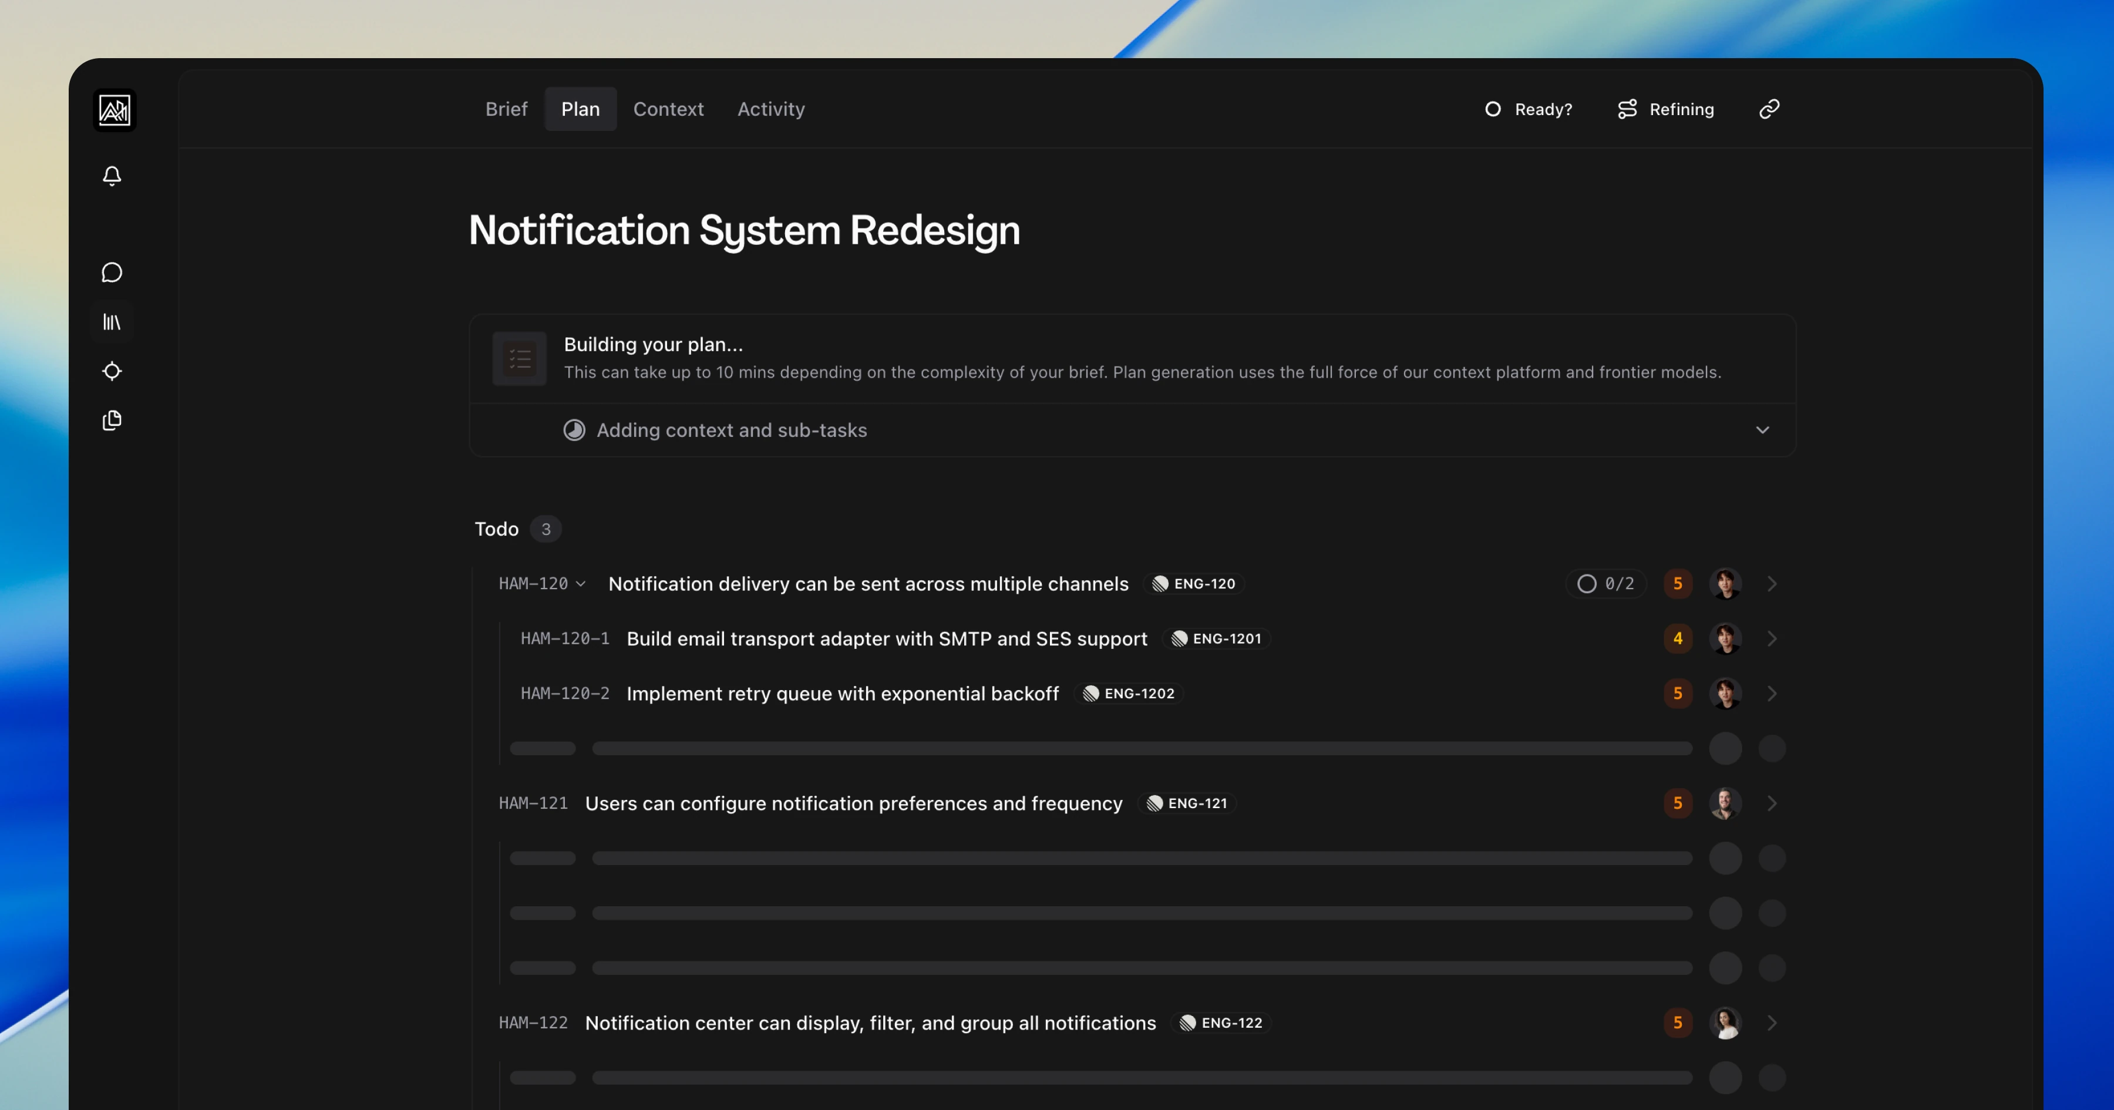Copy the share link via the chain icon
The image size is (2114, 1110).
1769,109
